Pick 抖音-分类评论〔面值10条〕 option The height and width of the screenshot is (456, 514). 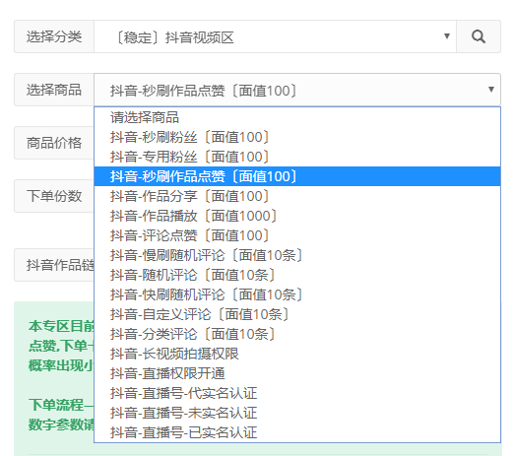pos(297,334)
